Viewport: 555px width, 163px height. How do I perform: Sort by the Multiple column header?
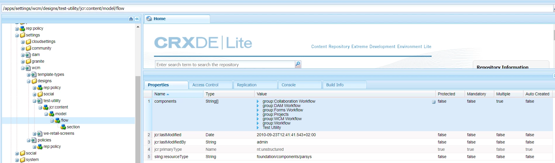click(x=508, y=94)
